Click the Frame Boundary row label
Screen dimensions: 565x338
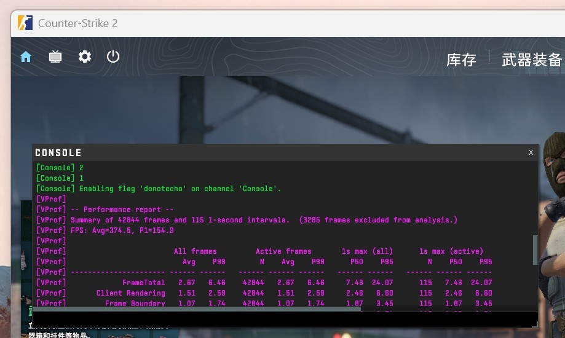pyautogui.click(x=135, y=304)
